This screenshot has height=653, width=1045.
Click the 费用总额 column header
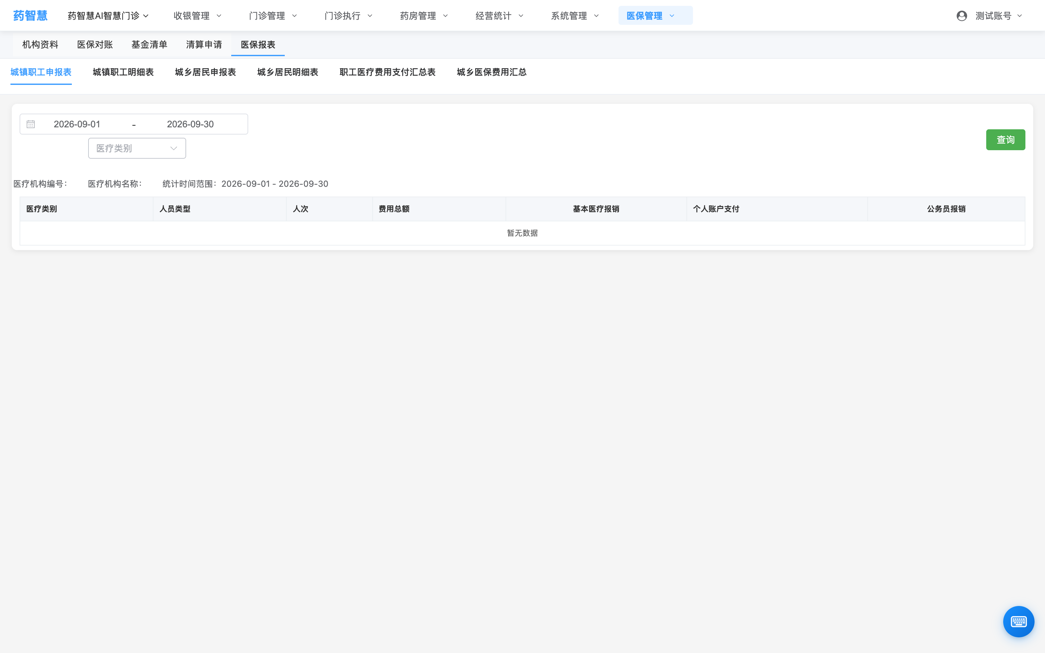click(439, 209)
